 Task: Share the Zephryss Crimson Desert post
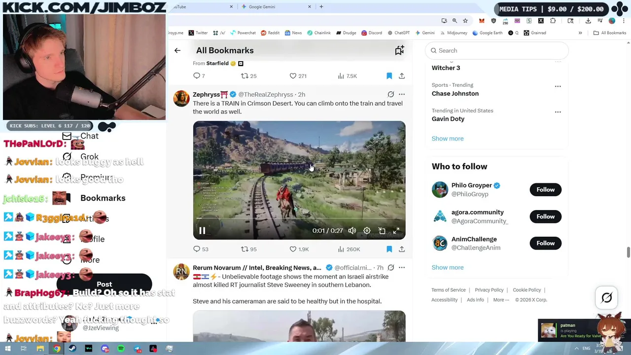click(x=402, y=249)
